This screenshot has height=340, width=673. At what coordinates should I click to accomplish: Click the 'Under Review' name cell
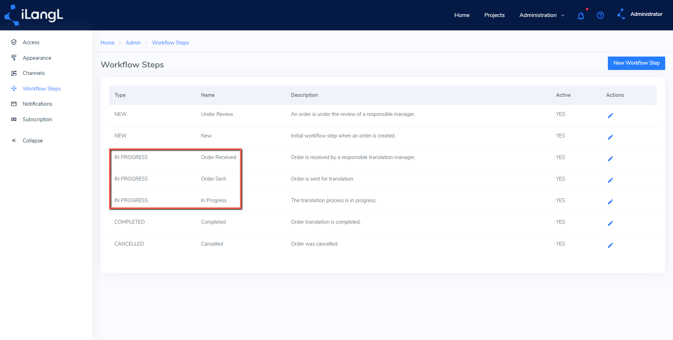tap(217, 114)
